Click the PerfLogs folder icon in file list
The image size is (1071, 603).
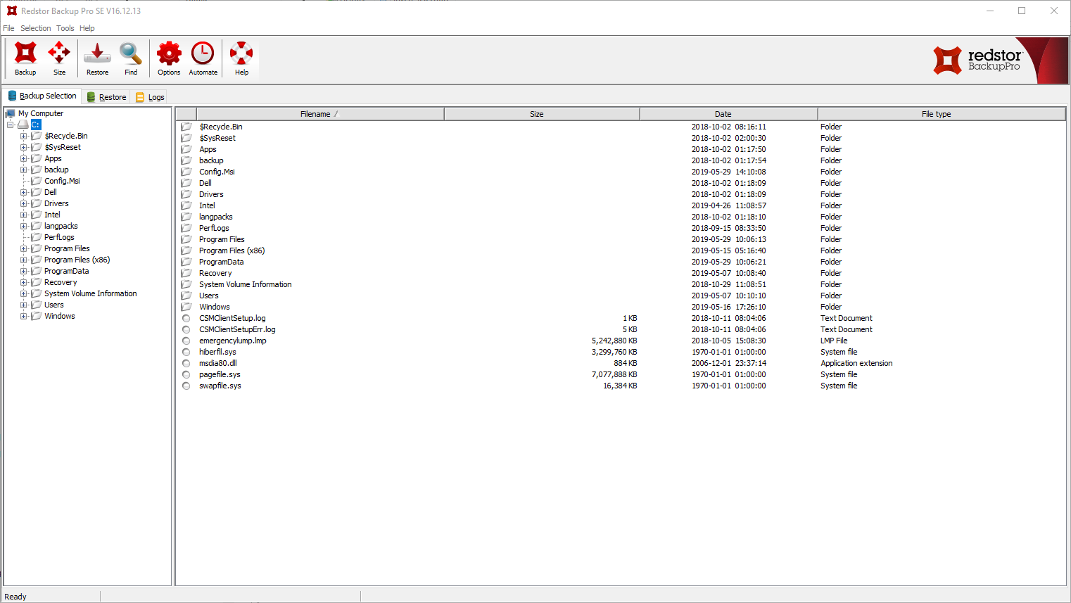[x=186, y=228]
